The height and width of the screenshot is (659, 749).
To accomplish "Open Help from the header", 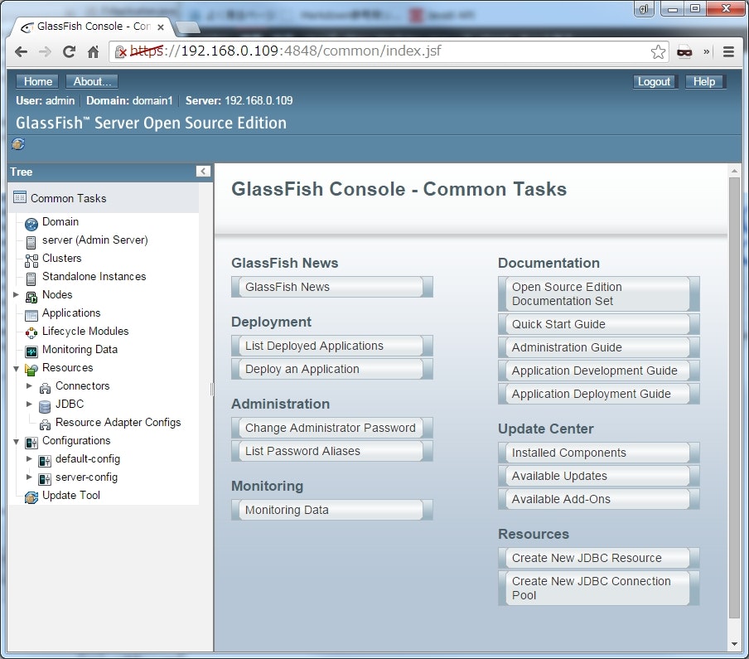I will point(704,82).
